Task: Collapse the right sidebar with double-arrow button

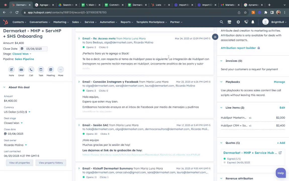Action: pyautogui.click(x=215, y=37)
